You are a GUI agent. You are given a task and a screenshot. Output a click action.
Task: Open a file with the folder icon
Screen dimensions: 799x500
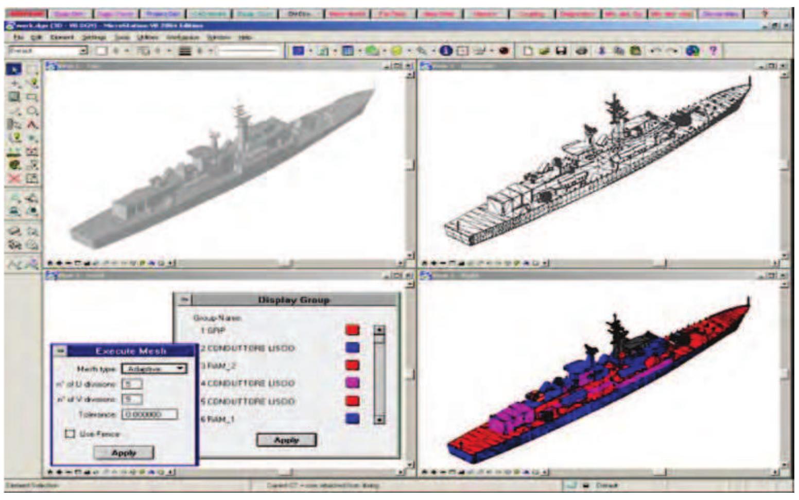click(545, 50)
